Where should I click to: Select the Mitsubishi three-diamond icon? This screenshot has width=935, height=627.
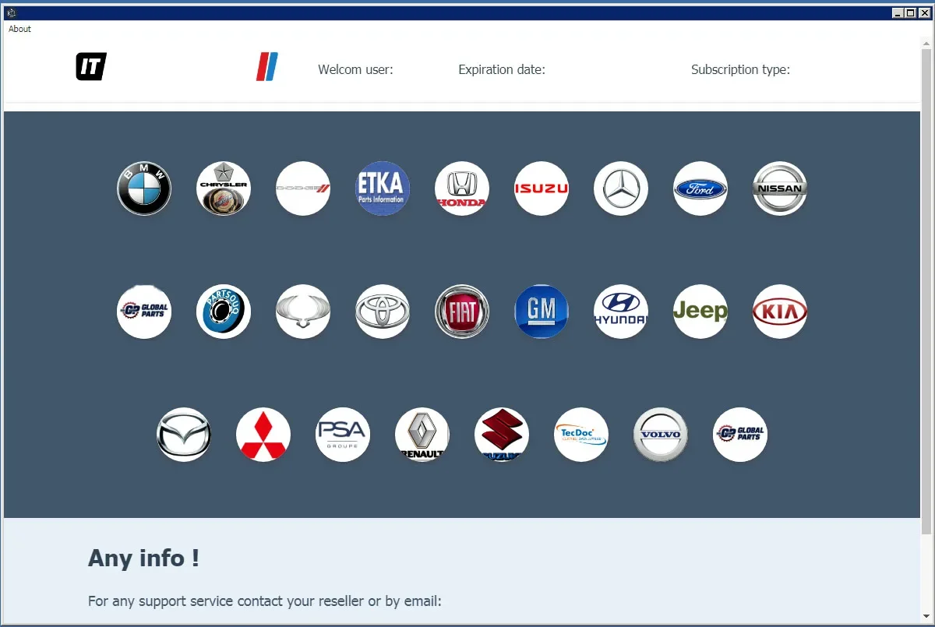pos(263,435)
